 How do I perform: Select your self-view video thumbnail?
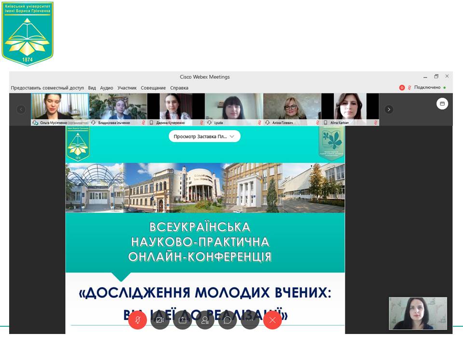418,313
